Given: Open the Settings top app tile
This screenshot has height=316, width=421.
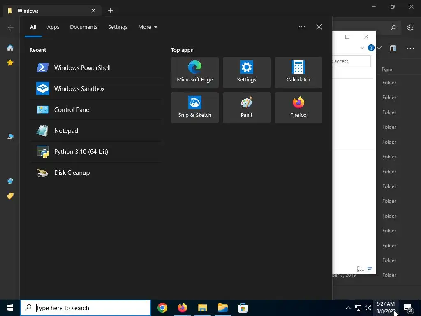Looking at the screenshot, I should tap(247, 72).
